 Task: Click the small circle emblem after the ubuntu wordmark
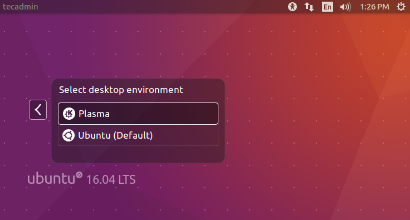pyautogui.click(x=79, y=175)
